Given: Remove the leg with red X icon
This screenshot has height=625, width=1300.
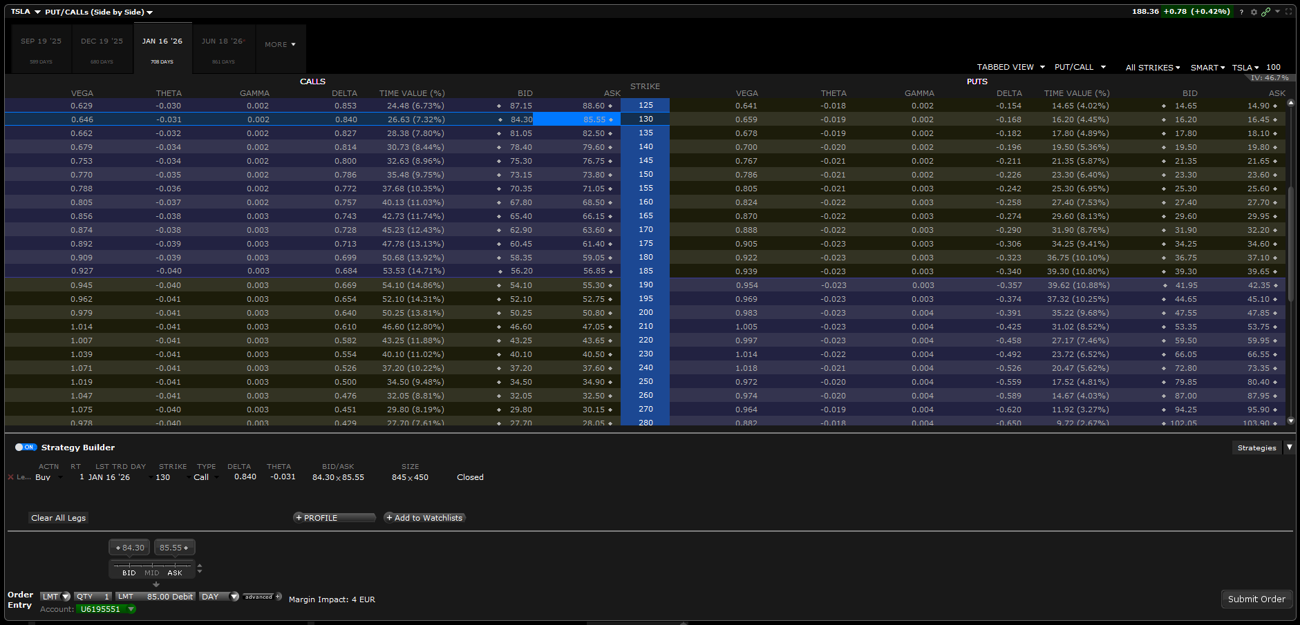Looking at the screenshot, I should 10,477.
